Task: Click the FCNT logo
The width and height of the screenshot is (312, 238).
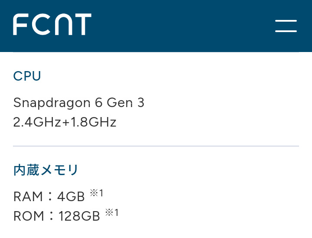Action: pyautogui.click(x=52, y=24)
